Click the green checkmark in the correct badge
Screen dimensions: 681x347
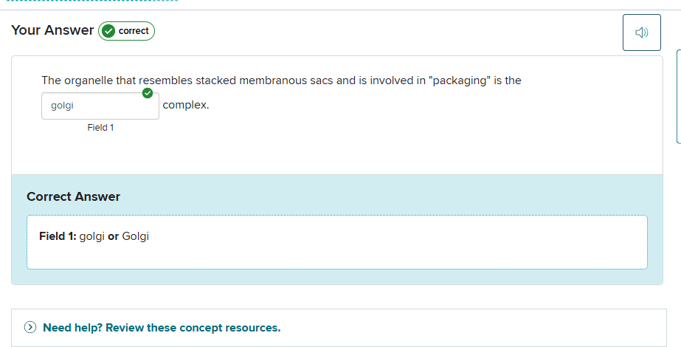tap(108, 31)
